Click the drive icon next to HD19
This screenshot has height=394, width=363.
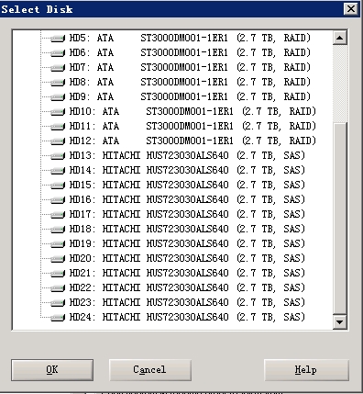(58, 244)
